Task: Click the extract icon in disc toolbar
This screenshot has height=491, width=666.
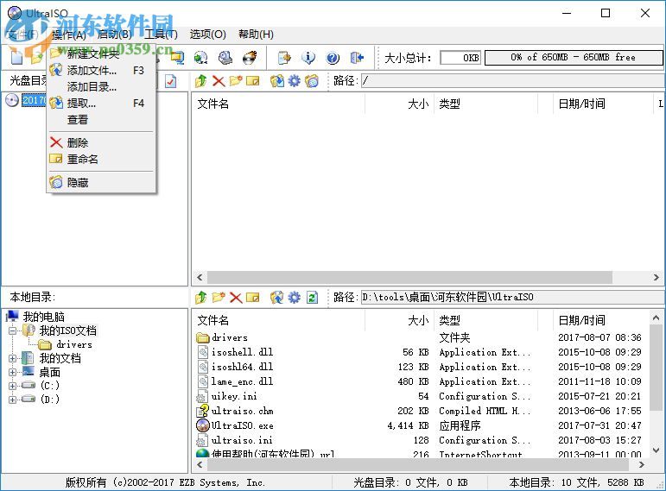Action: pyautogui.click(x=277, y=80)
